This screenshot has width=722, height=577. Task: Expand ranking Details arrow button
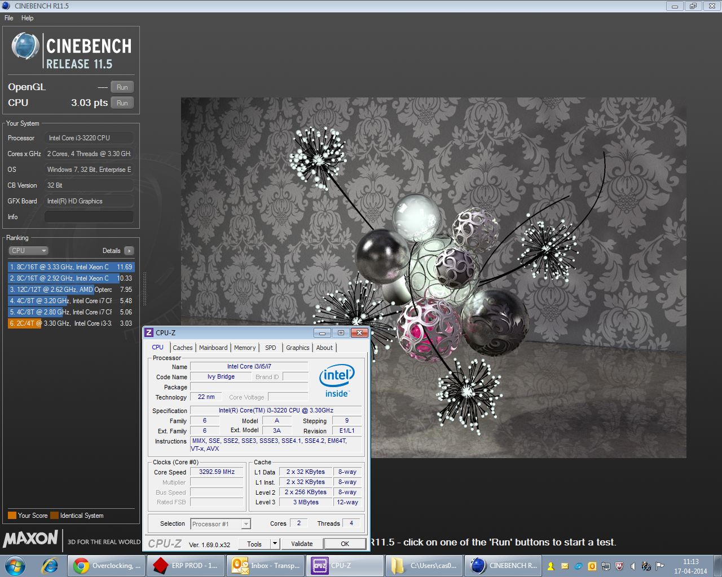click(129, 251)
